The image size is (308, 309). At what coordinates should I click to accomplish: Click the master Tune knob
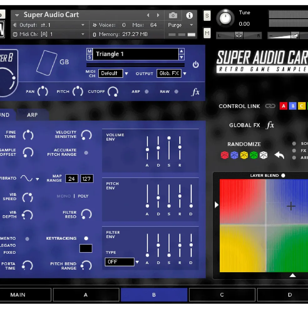pyautogui.click(x=225, y=18)
